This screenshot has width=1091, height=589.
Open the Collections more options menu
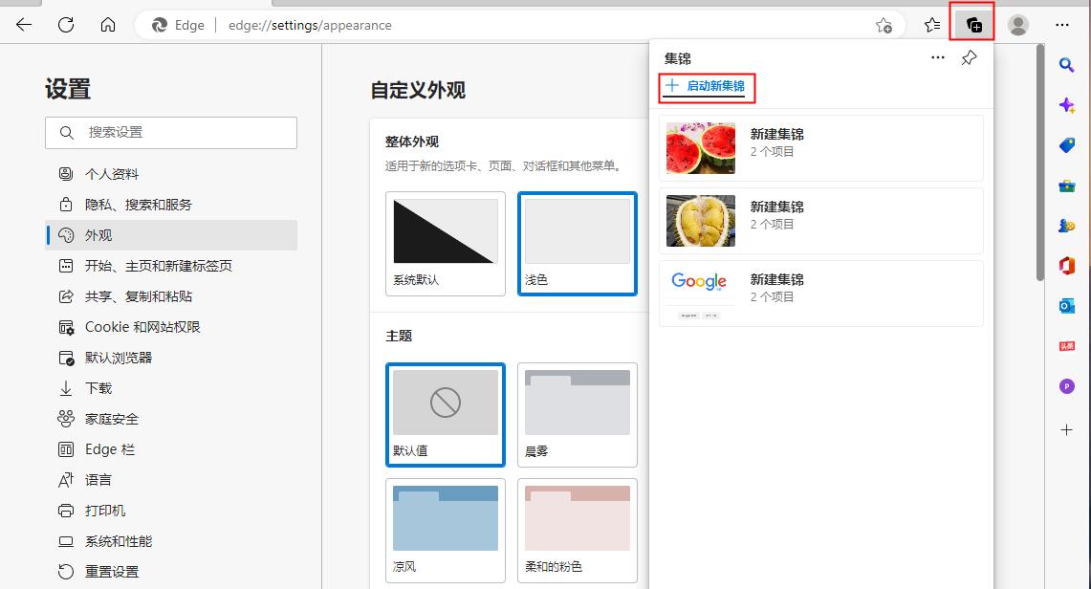(936, 57)
